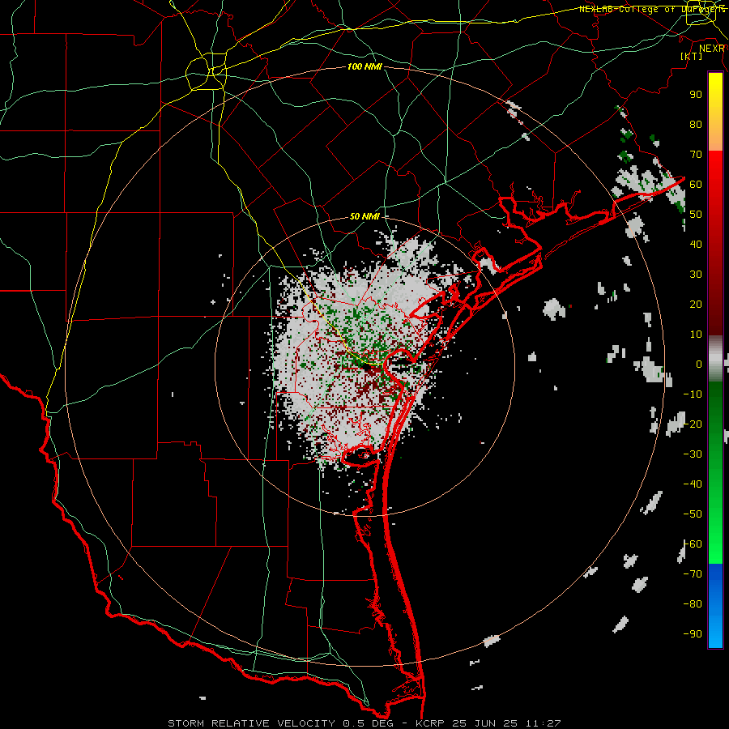Viewport: 729px width, 729px height.
Task: Select the bottom caption "STORM RELATIVE VELOCITY 0.5 DEG"
Action: (x=280, y=723)
